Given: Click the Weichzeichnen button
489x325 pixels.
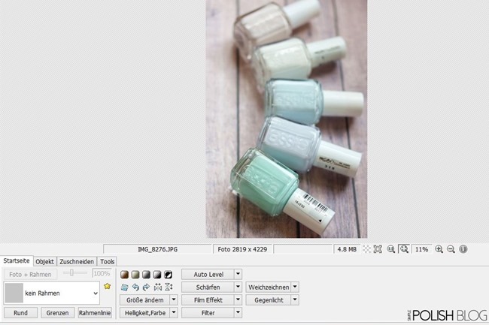Looking at the screenshot, I should coord(269,287).
